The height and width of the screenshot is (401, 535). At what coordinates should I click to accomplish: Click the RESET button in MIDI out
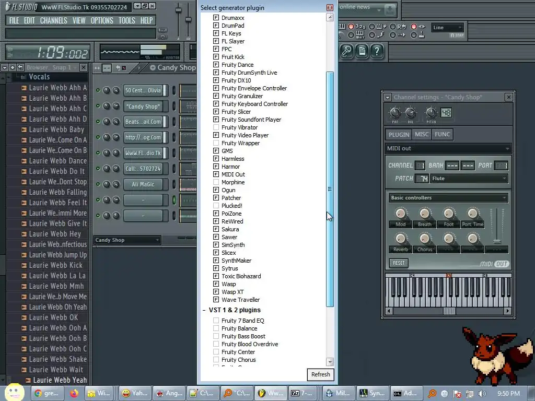pyautogui.click(x=399, y=263)
